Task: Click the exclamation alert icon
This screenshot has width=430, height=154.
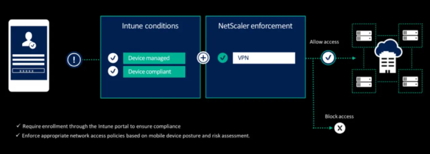Action: pyautogui.click(x=74, y=60)
